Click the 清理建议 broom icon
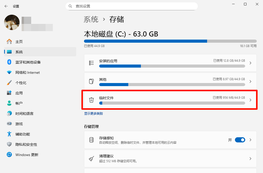Viewport: 263px width, 173px height. pyautogui.click(x=91, y=158)
